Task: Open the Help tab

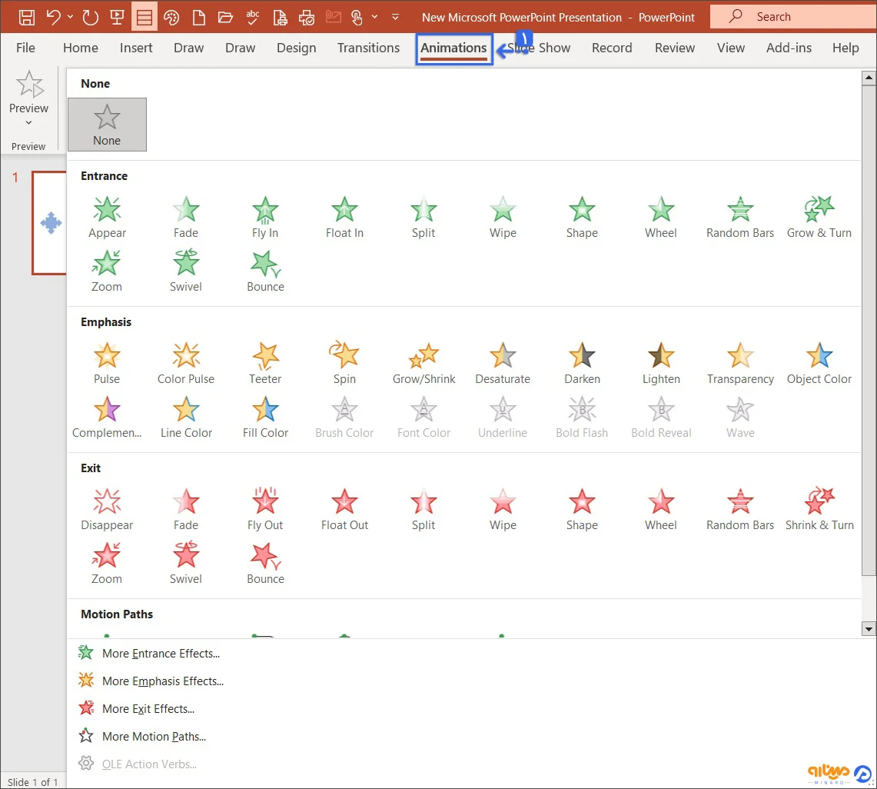Action: click(x=845, y=48)
